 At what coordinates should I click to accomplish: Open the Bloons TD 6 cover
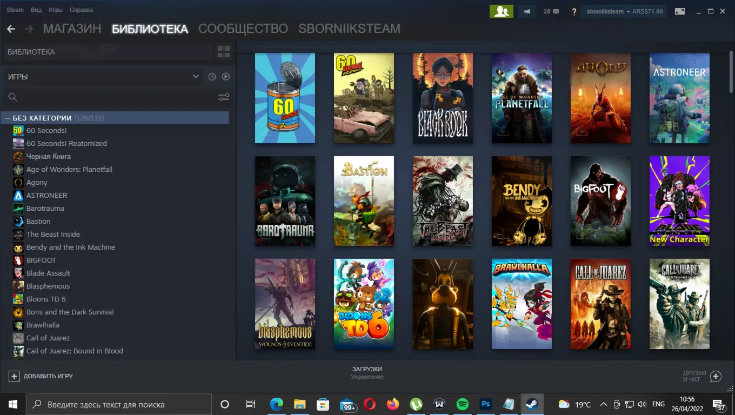coord(364,304)
